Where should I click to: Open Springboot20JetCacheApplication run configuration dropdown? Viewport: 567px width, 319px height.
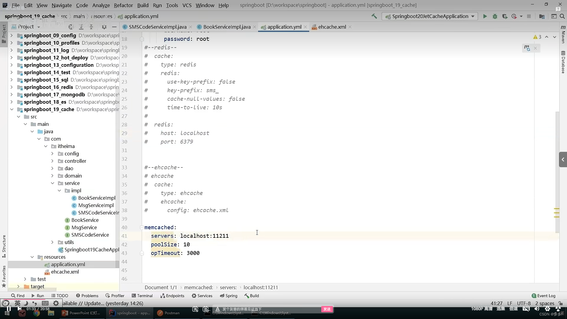[430, 17]
